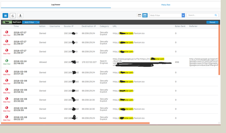The height and width of the screenshot is (133, 226).
Task: Click the Allowed action cell
Action: click(43, 62)
